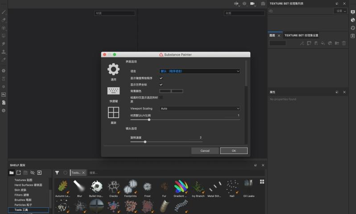Image resolution: width=356 pixels, height=214 pixels.
Task: Select the Smudge tool in left toolbar
Action: coord(4,43)
